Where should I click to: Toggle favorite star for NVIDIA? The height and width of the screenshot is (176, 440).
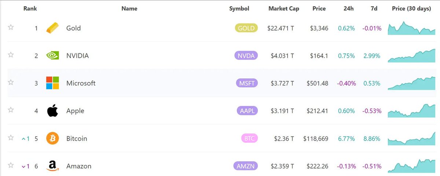[x=11, y=55]
